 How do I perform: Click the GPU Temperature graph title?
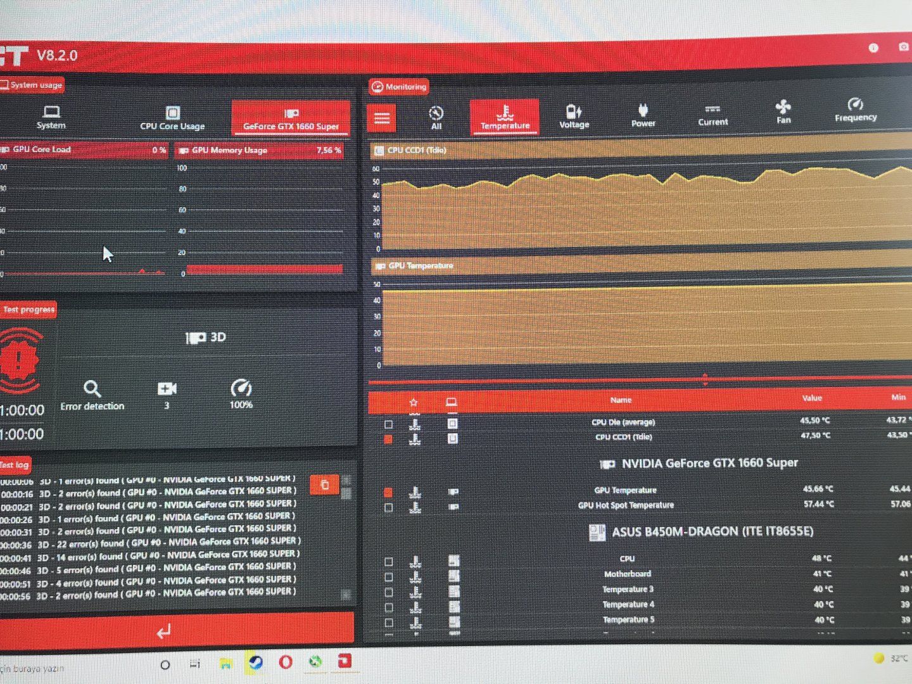421,266
